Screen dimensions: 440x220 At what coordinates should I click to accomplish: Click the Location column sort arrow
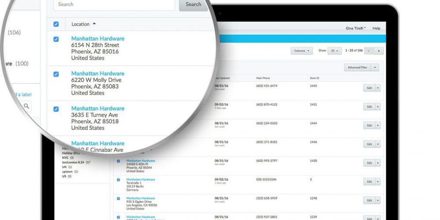tap(94, 24)
